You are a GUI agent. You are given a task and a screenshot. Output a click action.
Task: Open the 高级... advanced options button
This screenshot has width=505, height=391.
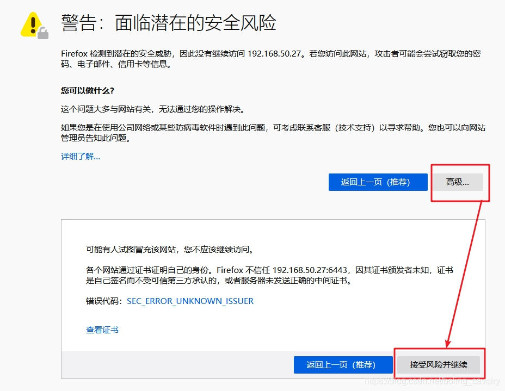click(458, 182)
